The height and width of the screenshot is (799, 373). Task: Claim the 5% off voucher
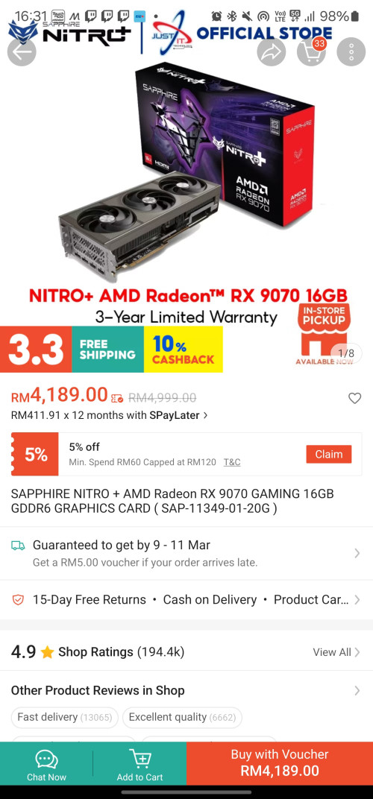(x=328, y=454)
